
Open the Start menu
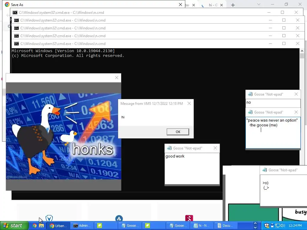[x=14, y=226]
